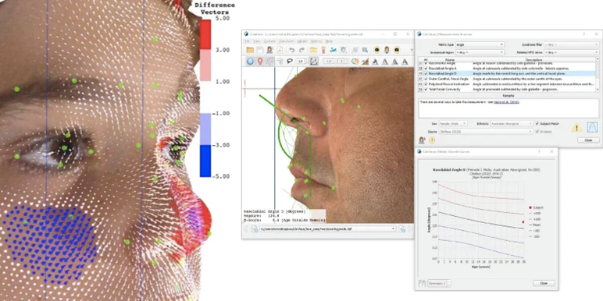
Task: Click the redo arrow icon
Action: click(x=301, y=50)
